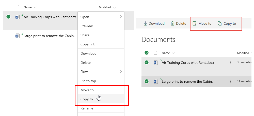Select Rename in context menu

87,108
